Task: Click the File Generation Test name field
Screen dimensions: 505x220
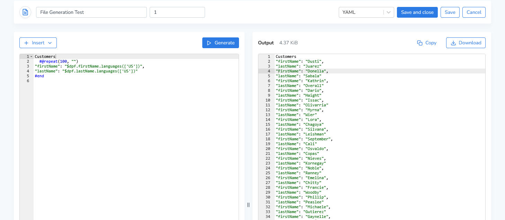Action: 91,12
